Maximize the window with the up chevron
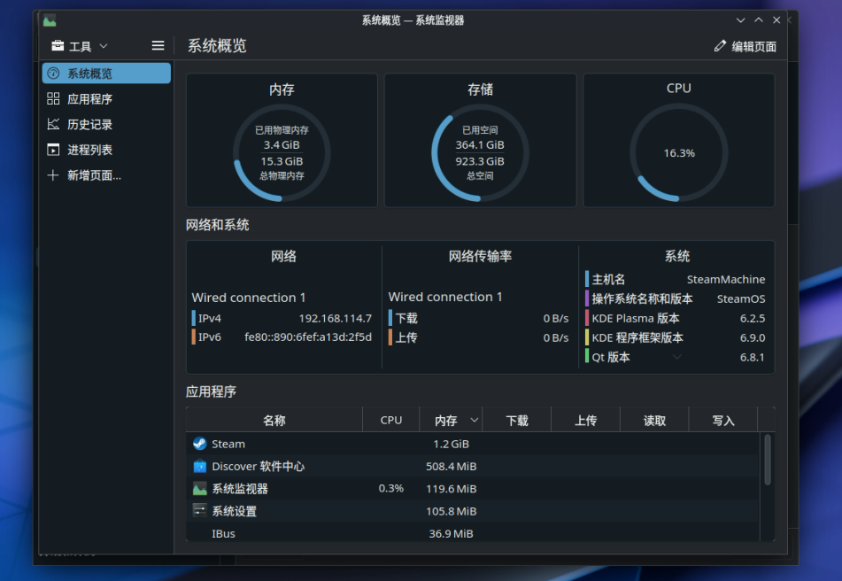842x581 pixels. click(x=758, y=20)
